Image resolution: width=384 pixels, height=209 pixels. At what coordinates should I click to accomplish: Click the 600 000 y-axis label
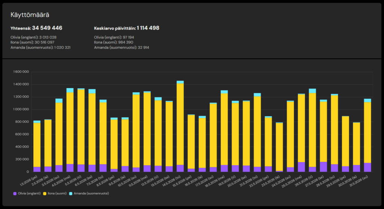(22, 134)
